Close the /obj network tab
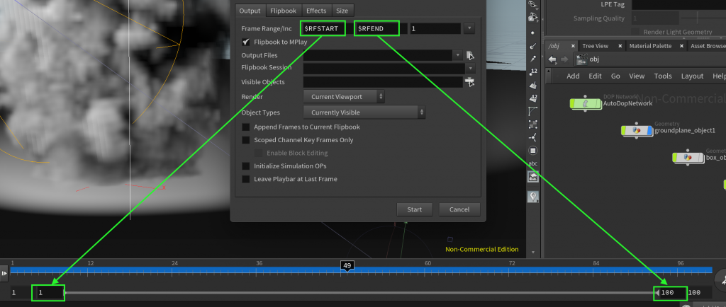The image size is (726, 307). [x=573, y=46]
